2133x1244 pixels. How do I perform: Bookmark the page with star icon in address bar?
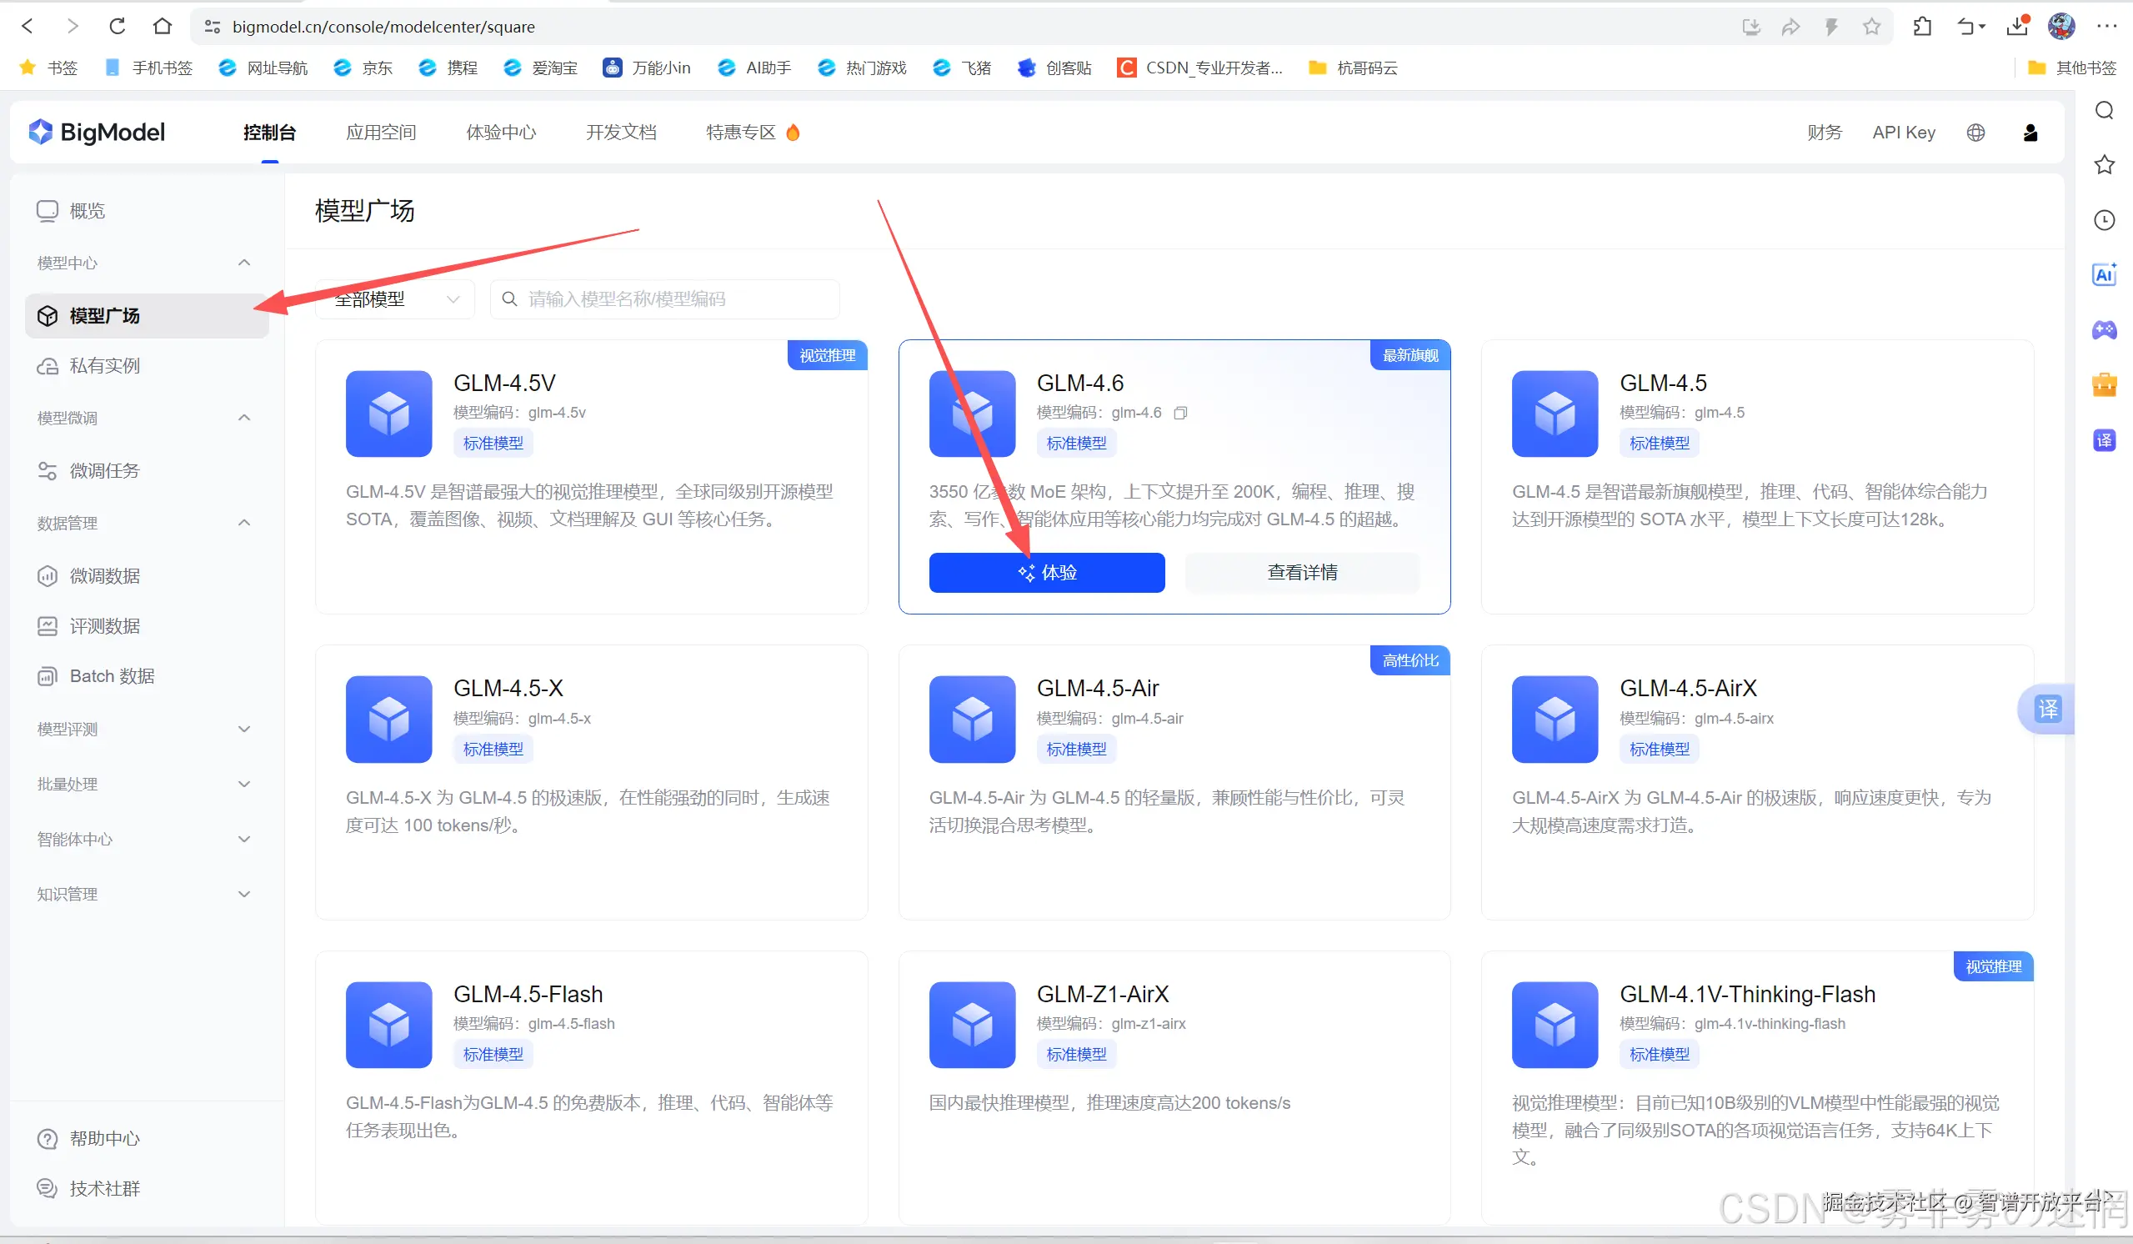click(x=1871, y=28)
